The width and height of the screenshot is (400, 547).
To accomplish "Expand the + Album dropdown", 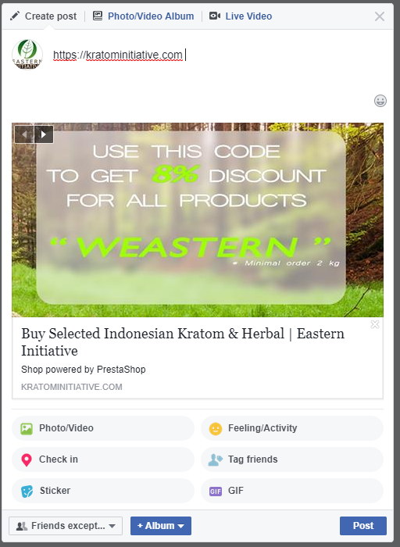I will coord(161,526).
